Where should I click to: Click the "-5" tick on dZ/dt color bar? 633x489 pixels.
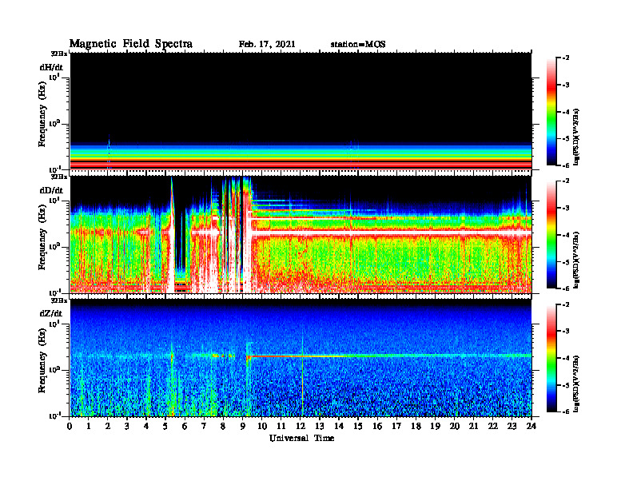[566, 385]
